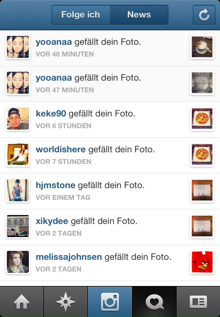Open the Angry Birds photo thumbnail

202,262
